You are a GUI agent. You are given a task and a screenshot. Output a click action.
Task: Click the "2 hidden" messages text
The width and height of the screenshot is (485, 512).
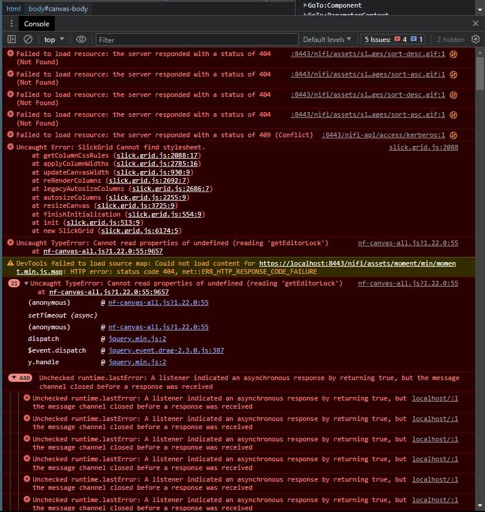coord(451,40)
